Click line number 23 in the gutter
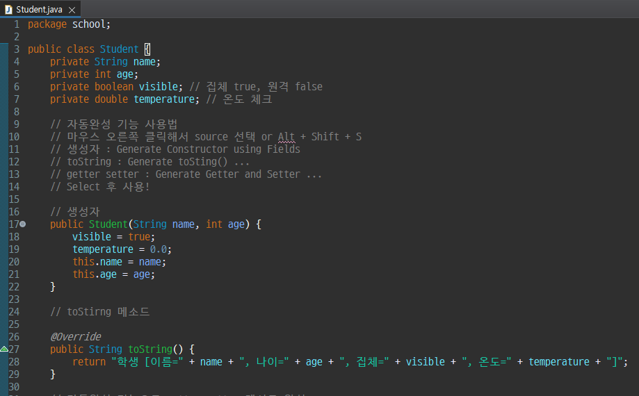The width and height of the screenshot is (639, 396). point(14,299)
